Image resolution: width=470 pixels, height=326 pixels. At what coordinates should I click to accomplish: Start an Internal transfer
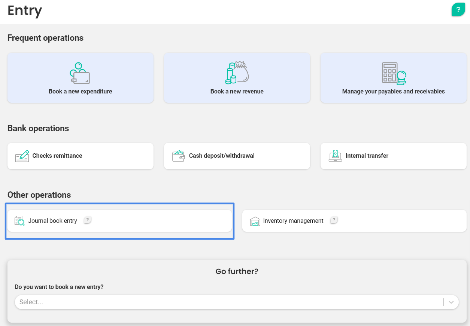click(367, 156)
